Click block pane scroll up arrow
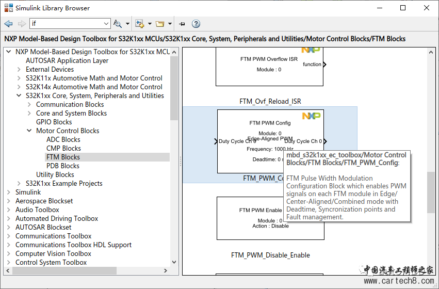The width and height of the screenshot is (439, 289). pyautogui.click(x=431, y=52)
